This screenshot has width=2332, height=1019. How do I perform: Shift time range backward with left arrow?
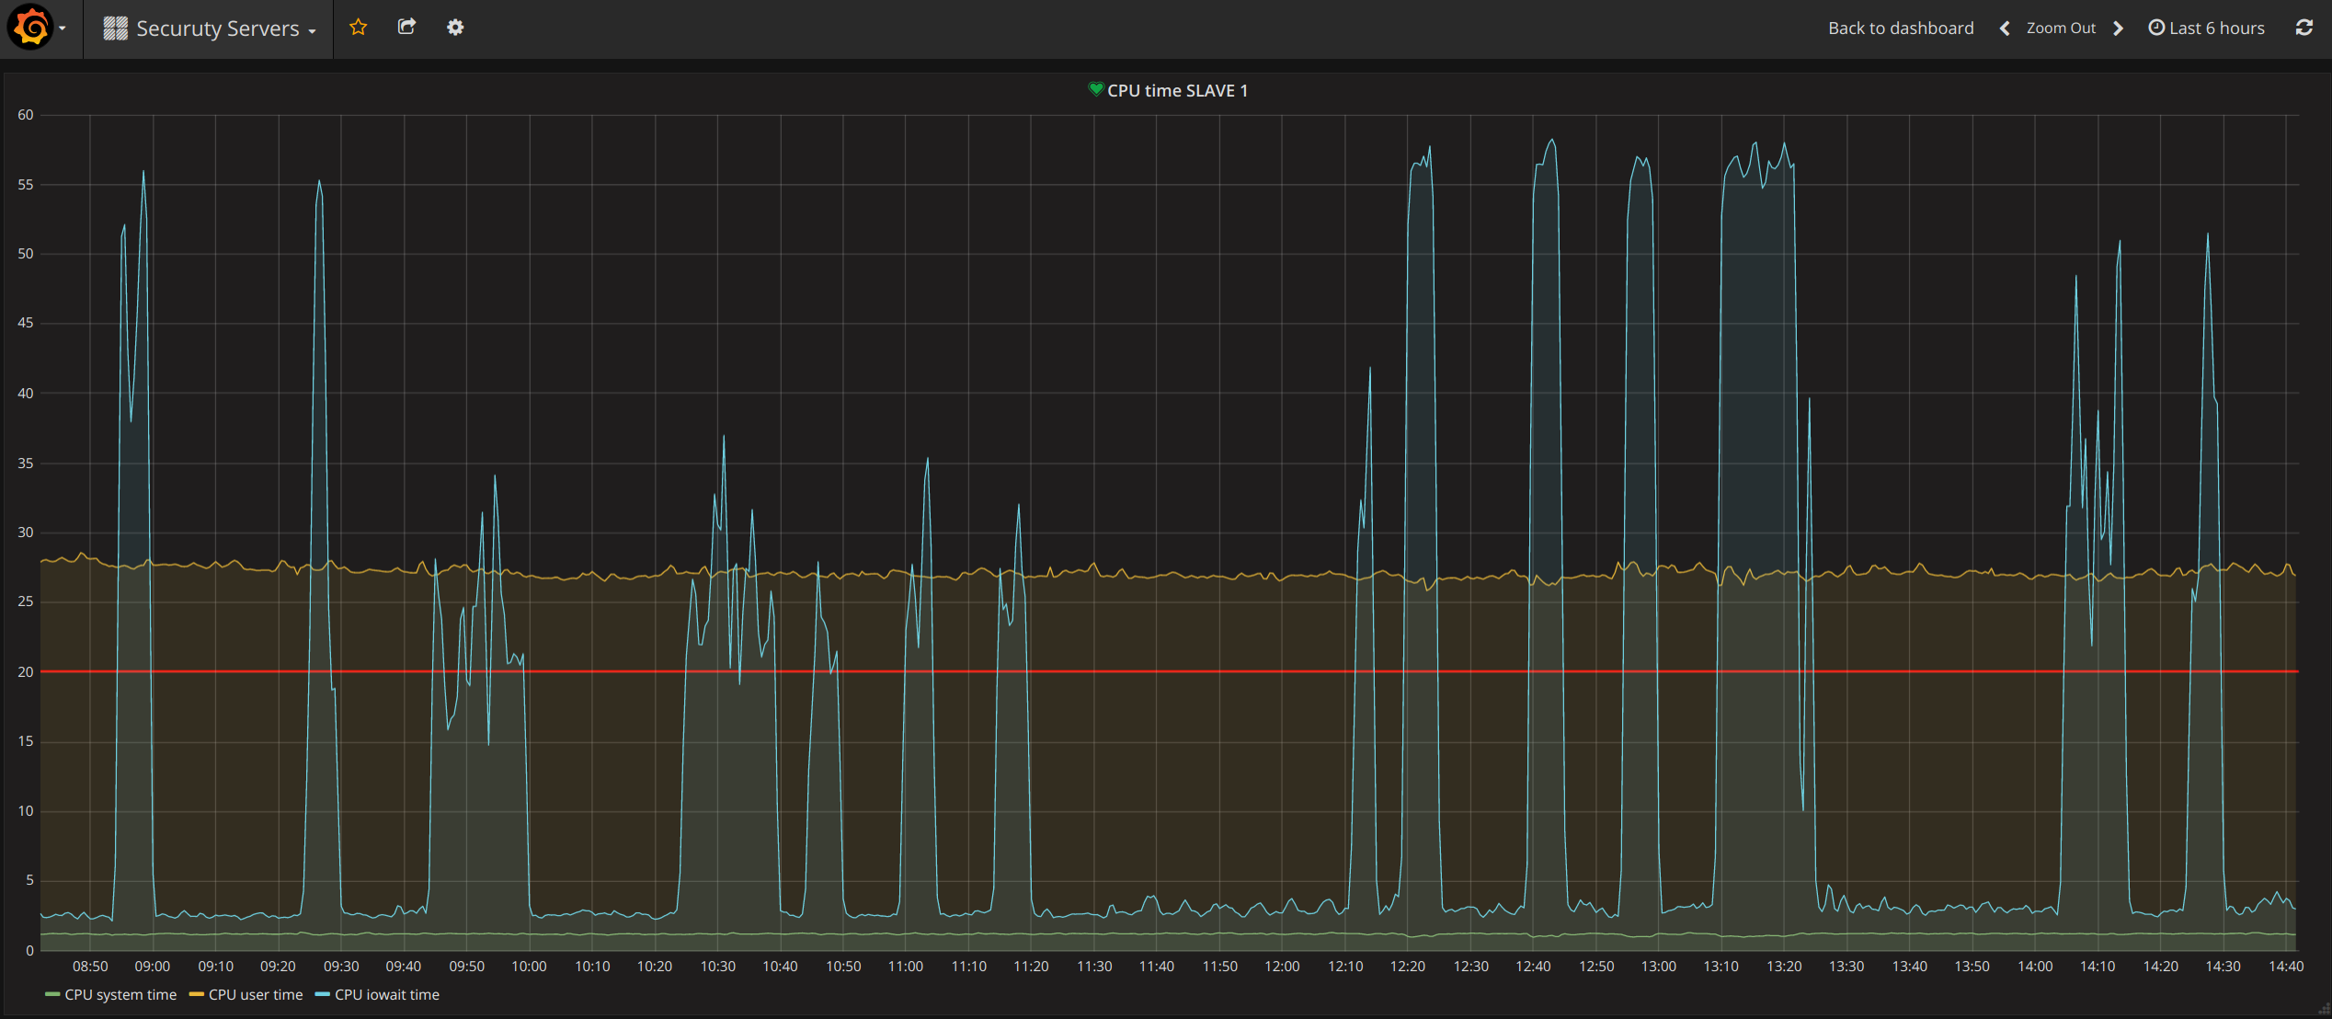click(2005, 29)
